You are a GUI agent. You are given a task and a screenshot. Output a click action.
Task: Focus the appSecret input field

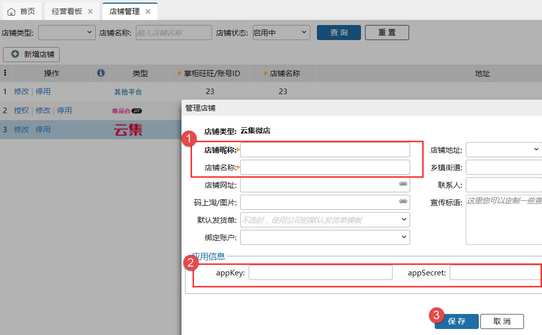[x=496, y=272]
